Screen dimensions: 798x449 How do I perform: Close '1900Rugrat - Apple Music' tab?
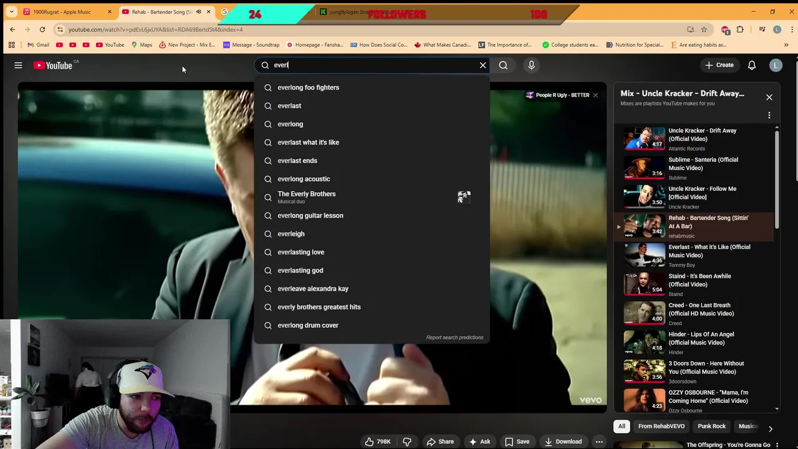[x=109, y=12]
